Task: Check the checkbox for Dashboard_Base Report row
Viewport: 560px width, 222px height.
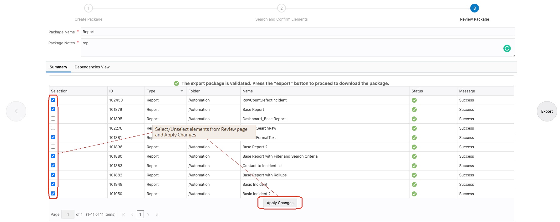Action: [53, 119]
